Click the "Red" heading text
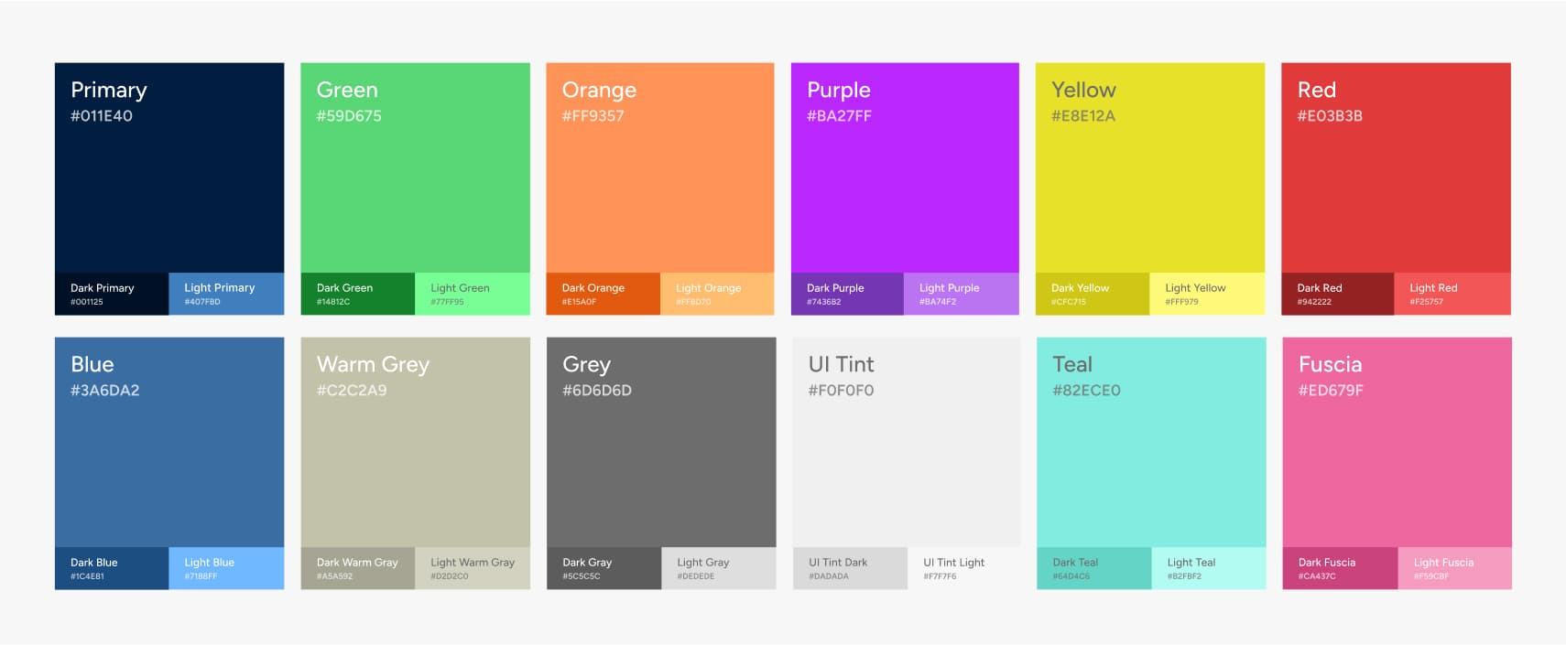This screenshot has height=645, width=1566. [x=1317, y=90]
